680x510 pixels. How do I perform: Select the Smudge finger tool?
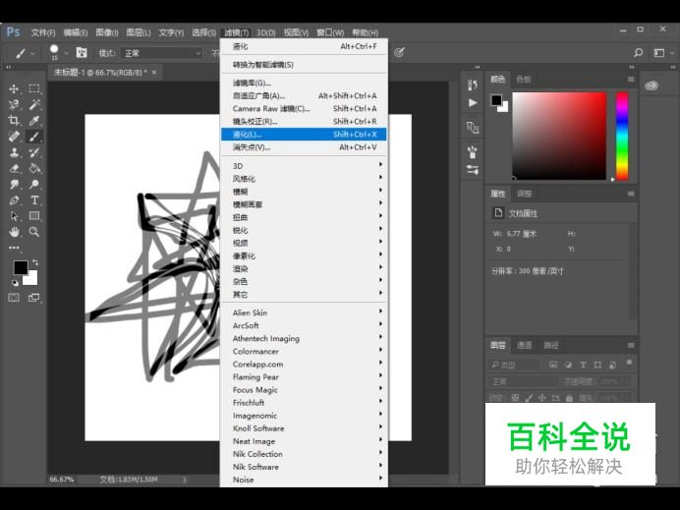[x=14, y=185]
